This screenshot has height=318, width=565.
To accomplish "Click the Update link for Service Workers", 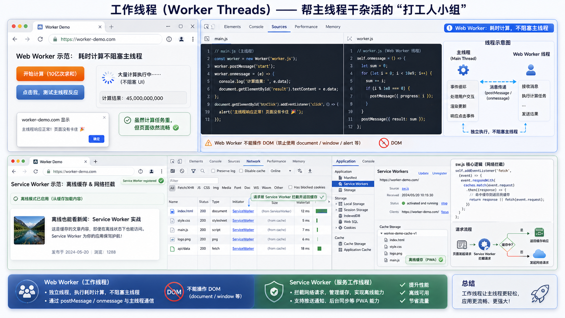I will 423,173.
